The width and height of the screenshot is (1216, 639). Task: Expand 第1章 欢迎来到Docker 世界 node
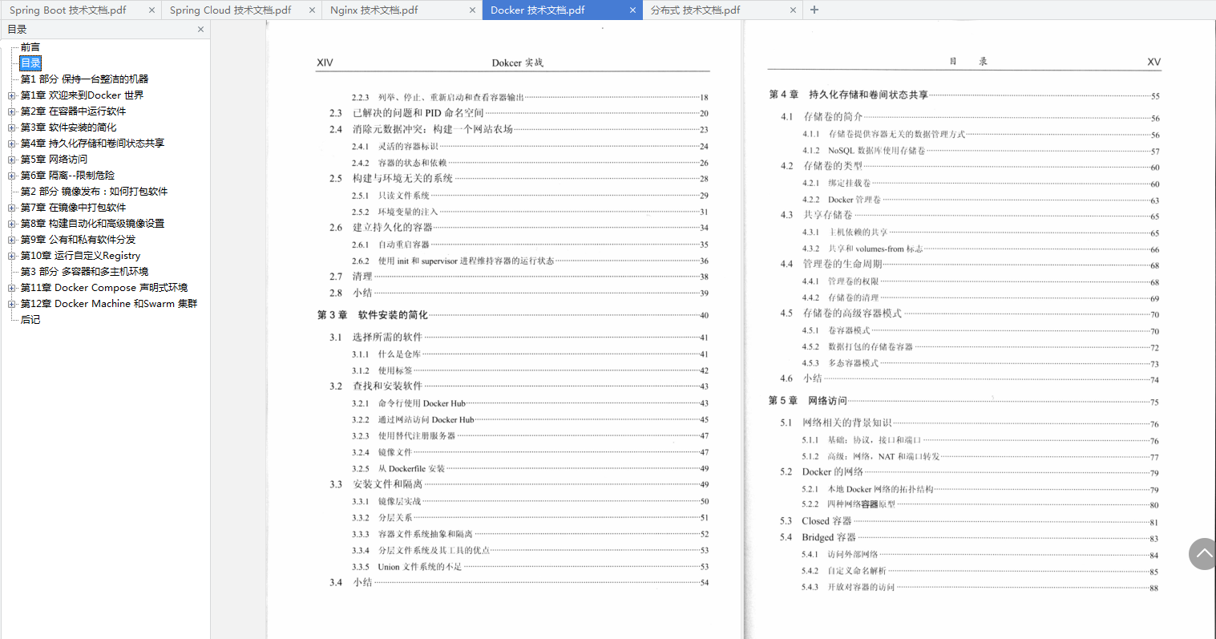(12, 95)
